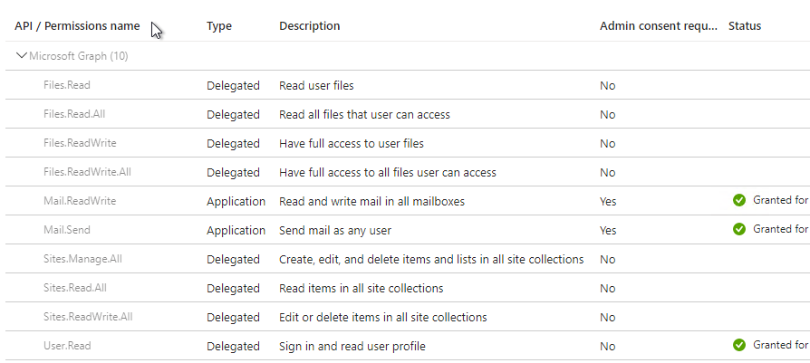Open Sites.Read.All permission details

point(75,288)
